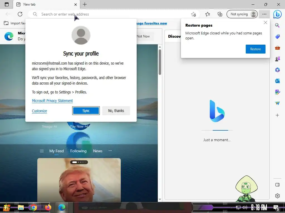
Task: Open the Customize sync link
Action: (40, 111)
